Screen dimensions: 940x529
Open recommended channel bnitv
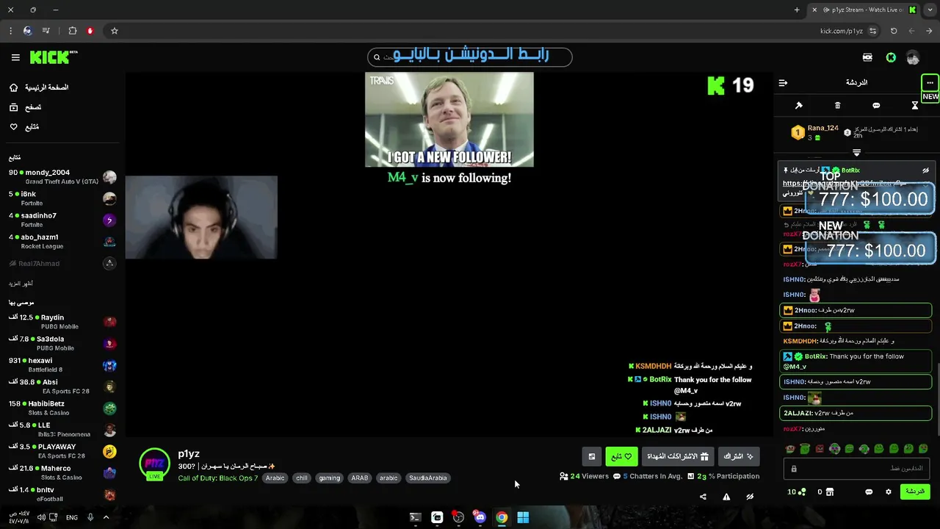[62, 494]
